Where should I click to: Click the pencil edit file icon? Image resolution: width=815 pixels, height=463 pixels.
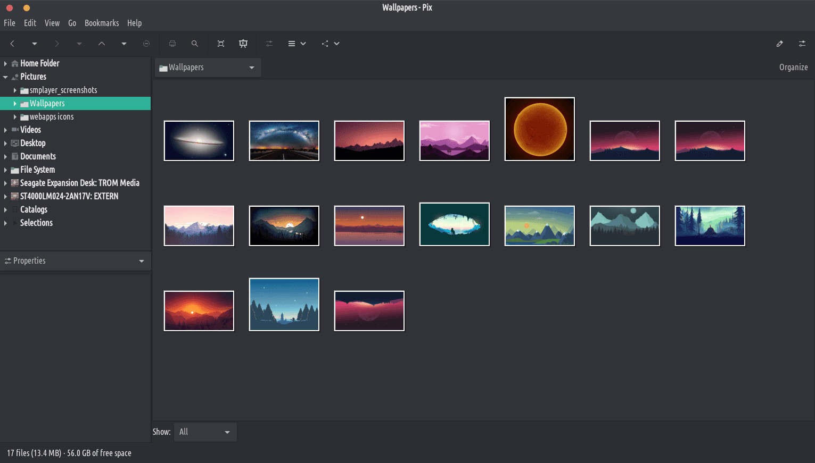(x=779, y=44)
